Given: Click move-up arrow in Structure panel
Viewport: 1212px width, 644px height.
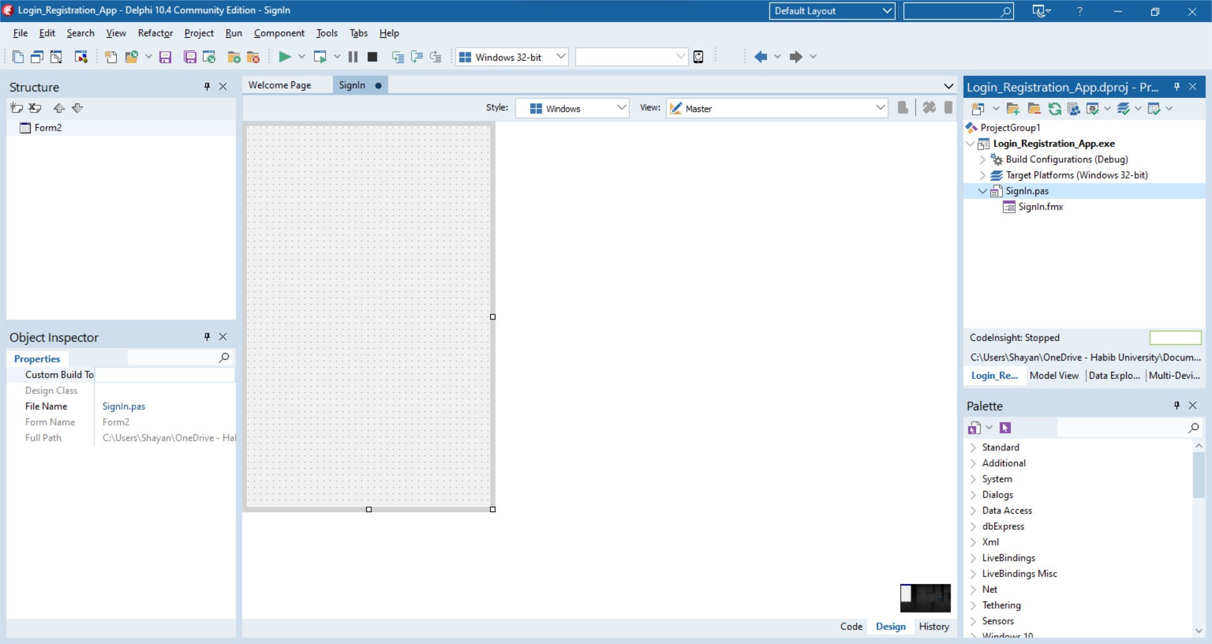Looking at the screenshot, I should coord(59,108).
